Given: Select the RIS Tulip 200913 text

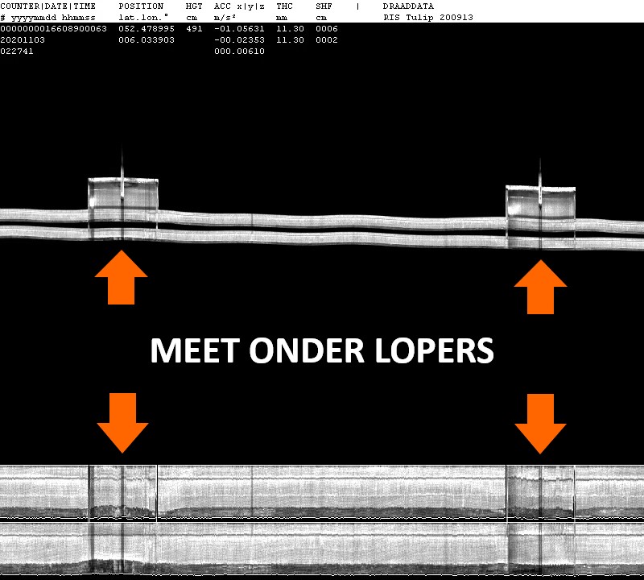Looking at the screenshot, I should [427, 17].
